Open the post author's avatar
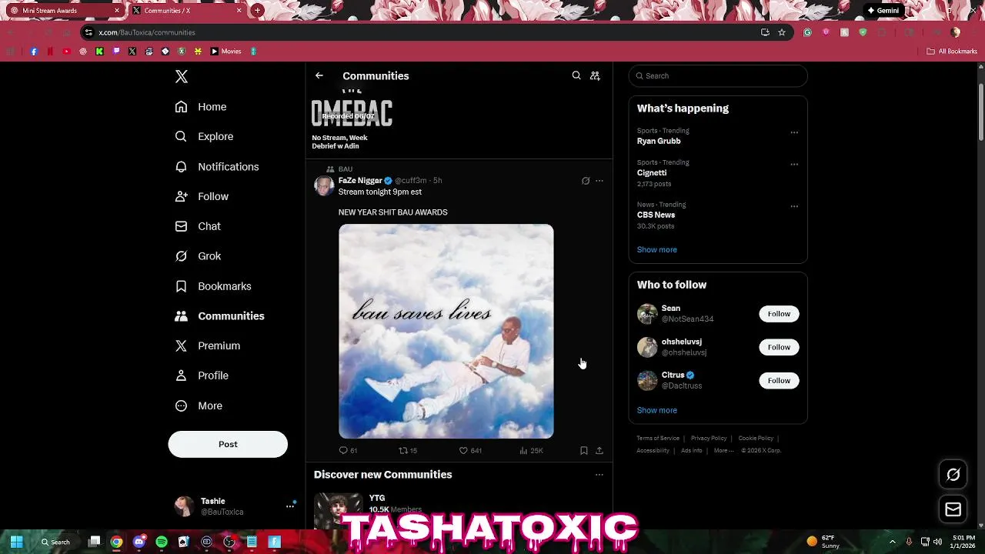The height and width of the screenshot is (554, 985). (324, 185)
